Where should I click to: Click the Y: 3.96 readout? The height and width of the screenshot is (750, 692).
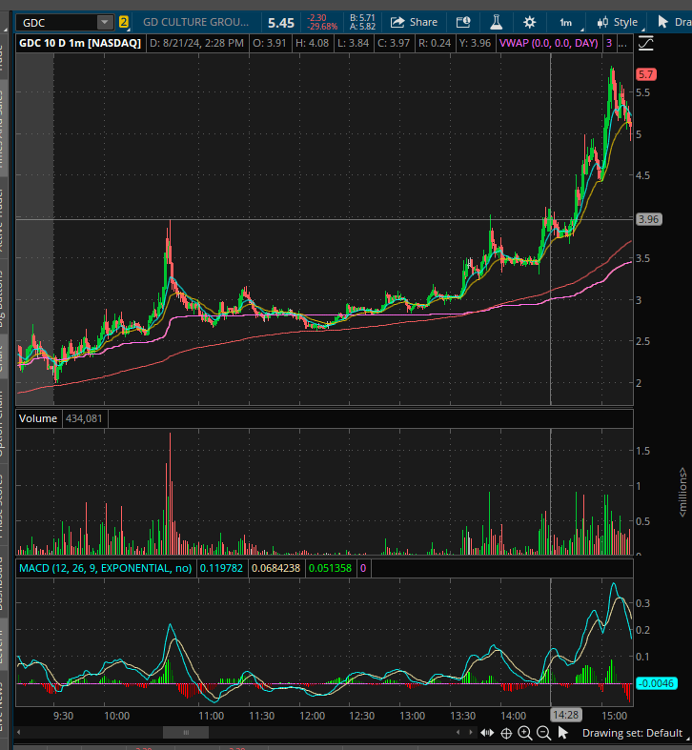click(476, 43)
